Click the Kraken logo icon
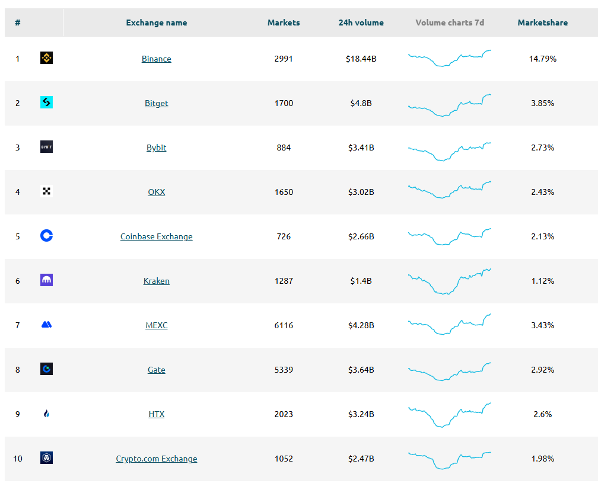 coord(46,280)
